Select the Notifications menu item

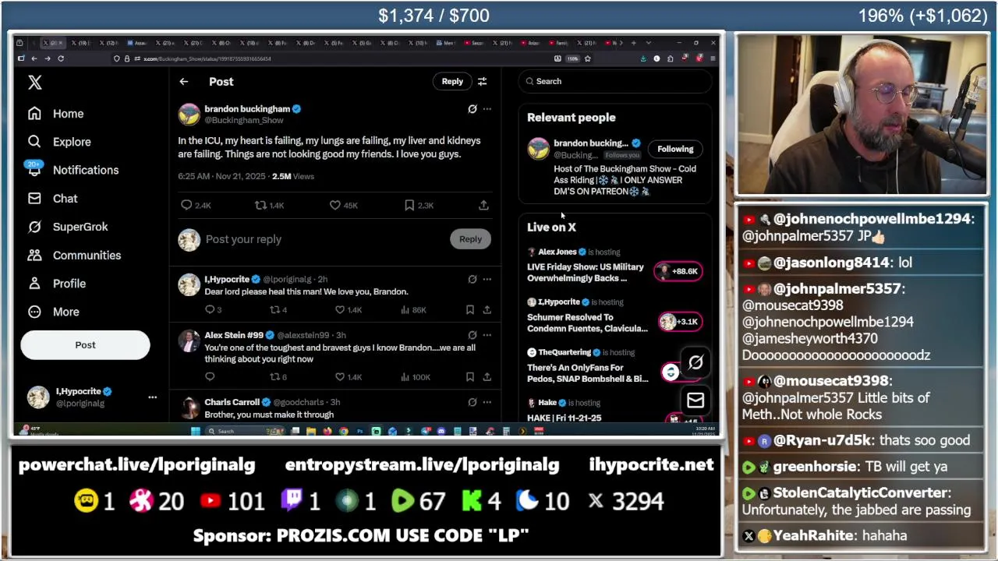click(x=86, y=170)
